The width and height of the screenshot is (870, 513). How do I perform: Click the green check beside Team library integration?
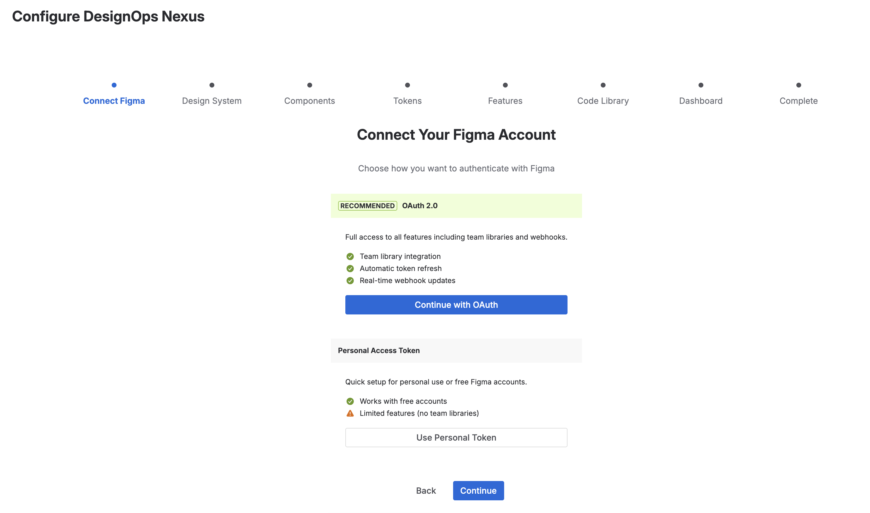point(350,256)
